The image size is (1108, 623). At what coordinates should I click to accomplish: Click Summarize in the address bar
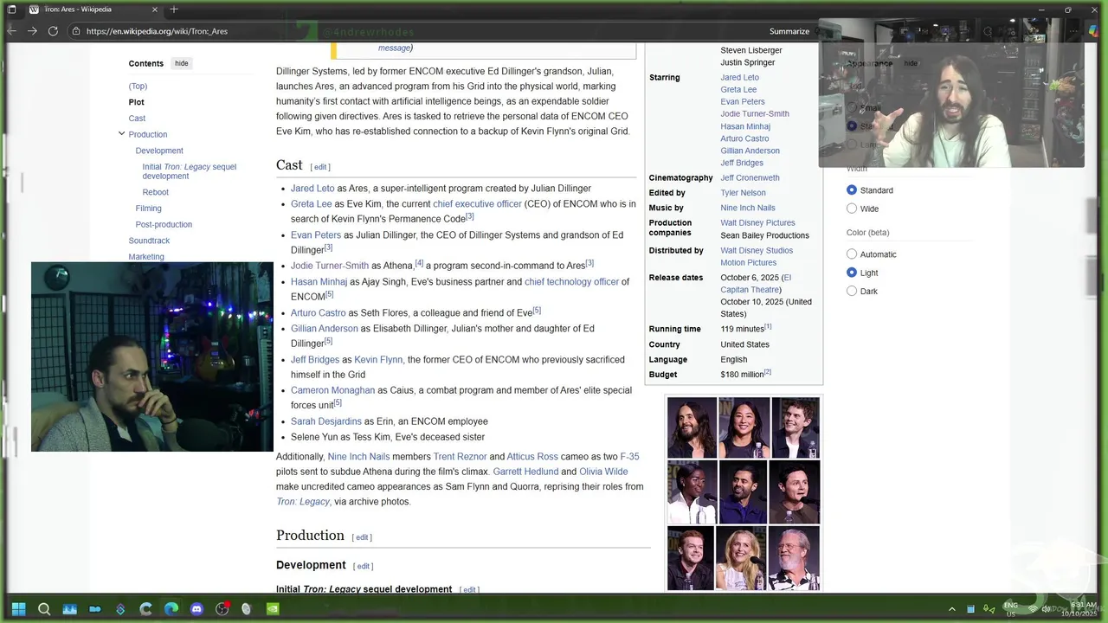(789, 31)
